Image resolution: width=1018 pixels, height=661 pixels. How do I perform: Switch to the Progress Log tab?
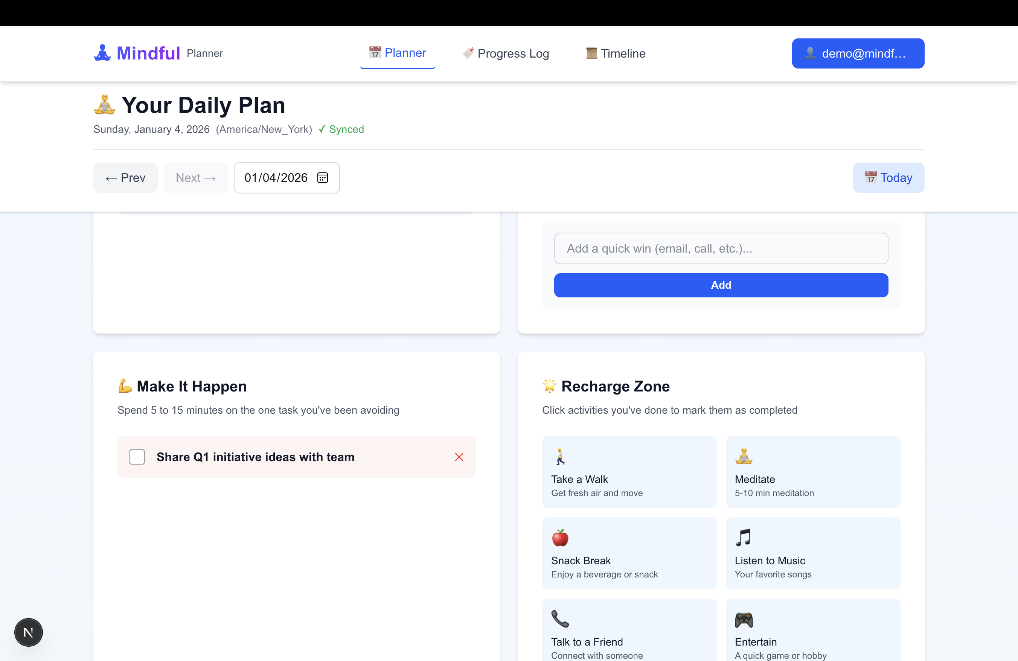pos(506,53)
